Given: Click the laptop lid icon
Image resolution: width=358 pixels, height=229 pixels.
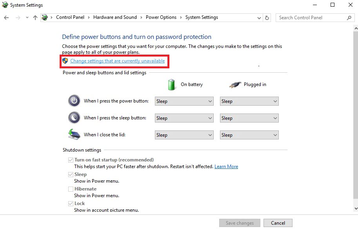Looking at the screenshot, I should coord(74,134).
